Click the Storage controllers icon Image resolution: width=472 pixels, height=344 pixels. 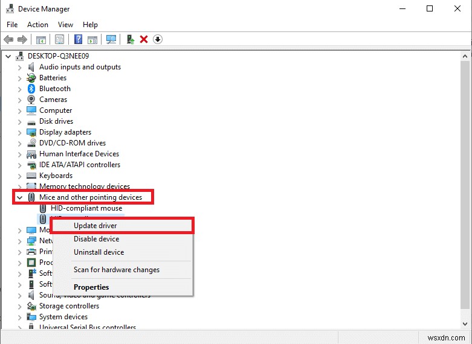point(31,306)
